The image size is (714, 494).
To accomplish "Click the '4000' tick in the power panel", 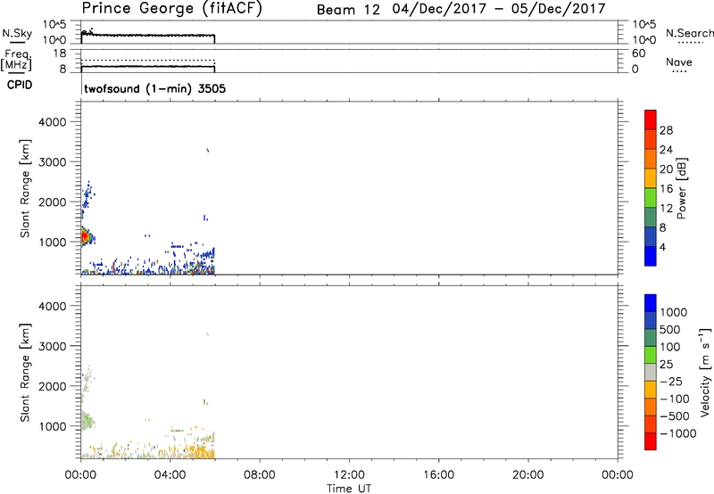I will tap(53, 122).
